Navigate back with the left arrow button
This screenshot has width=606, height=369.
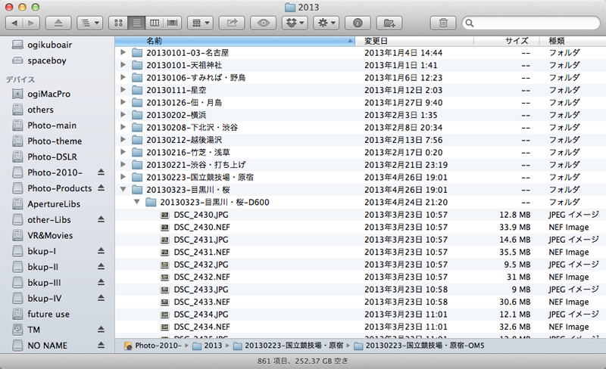(x=16, y=23)
